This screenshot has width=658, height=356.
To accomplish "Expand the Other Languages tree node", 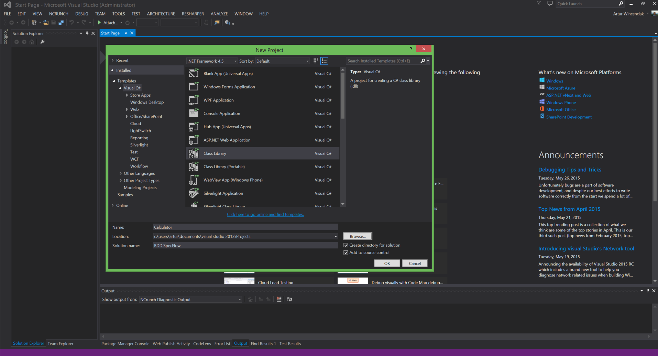I will click(x=120, y=173).
